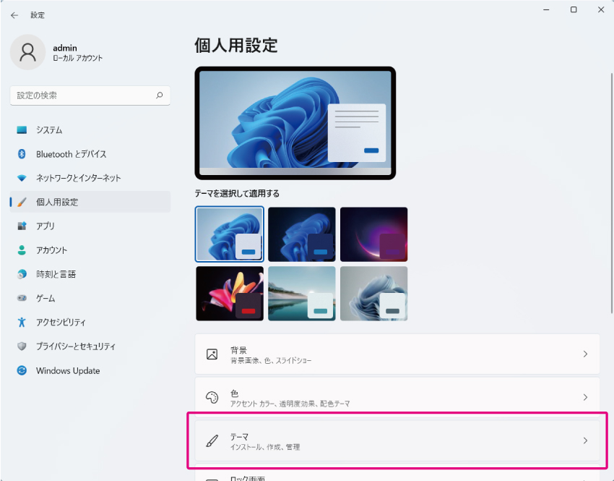Image resolution: width=614 pixels, height=481 pixels.
Task: Open プライバシーとセキュリティ settings
Action: pos(90,346)
